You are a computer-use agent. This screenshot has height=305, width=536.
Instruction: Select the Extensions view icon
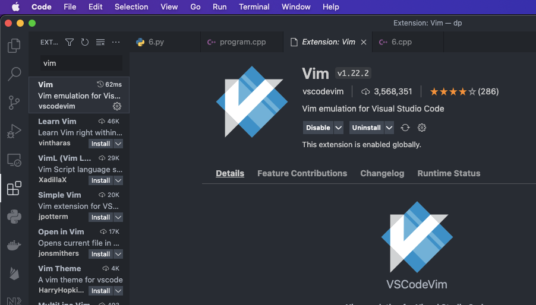(14, 188)
